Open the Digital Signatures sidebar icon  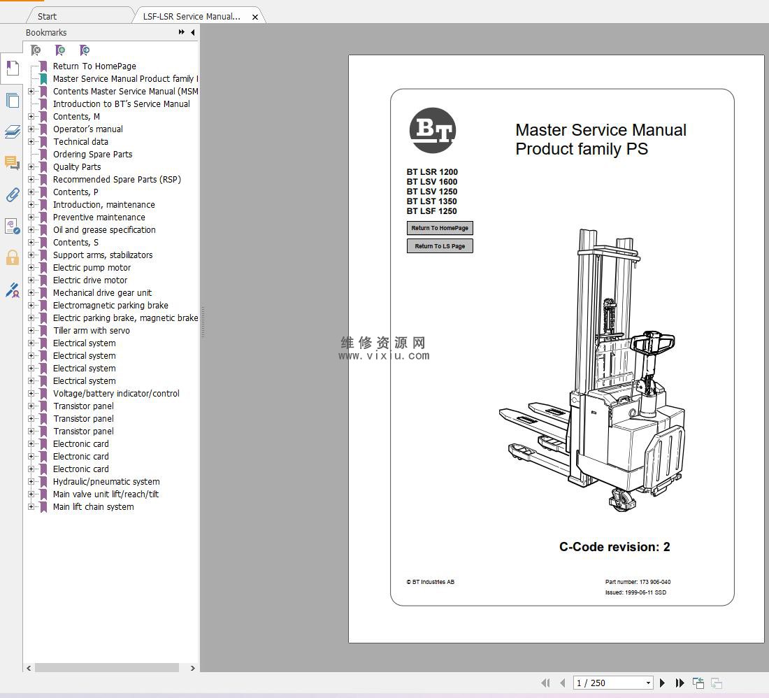(x=13, y=290)
